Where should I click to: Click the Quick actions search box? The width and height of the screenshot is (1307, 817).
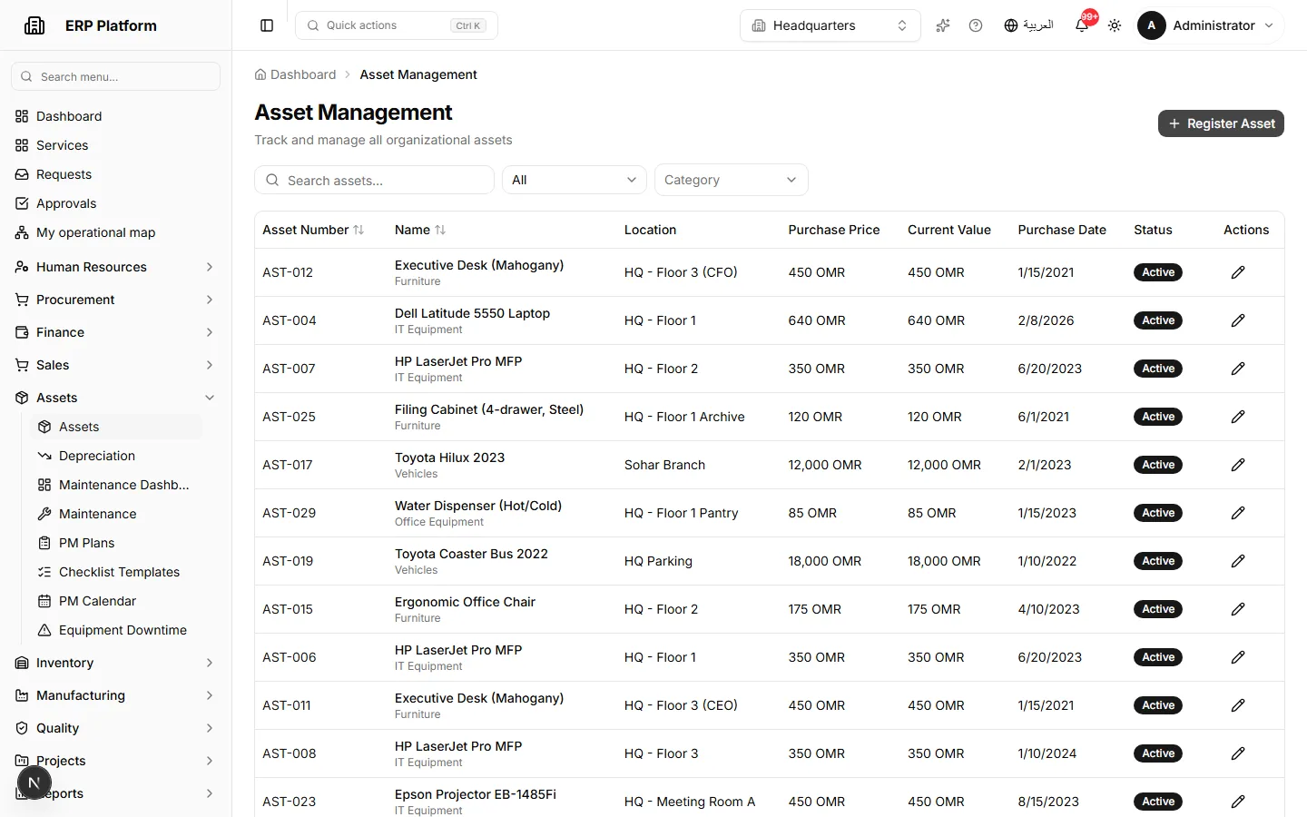pyautogui.click(x=397, y=25)
